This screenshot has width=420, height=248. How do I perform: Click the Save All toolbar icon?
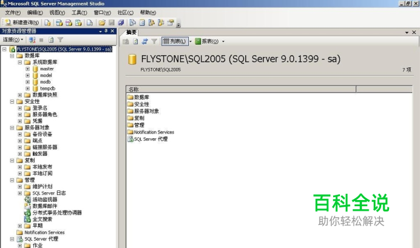coord(121,23)
